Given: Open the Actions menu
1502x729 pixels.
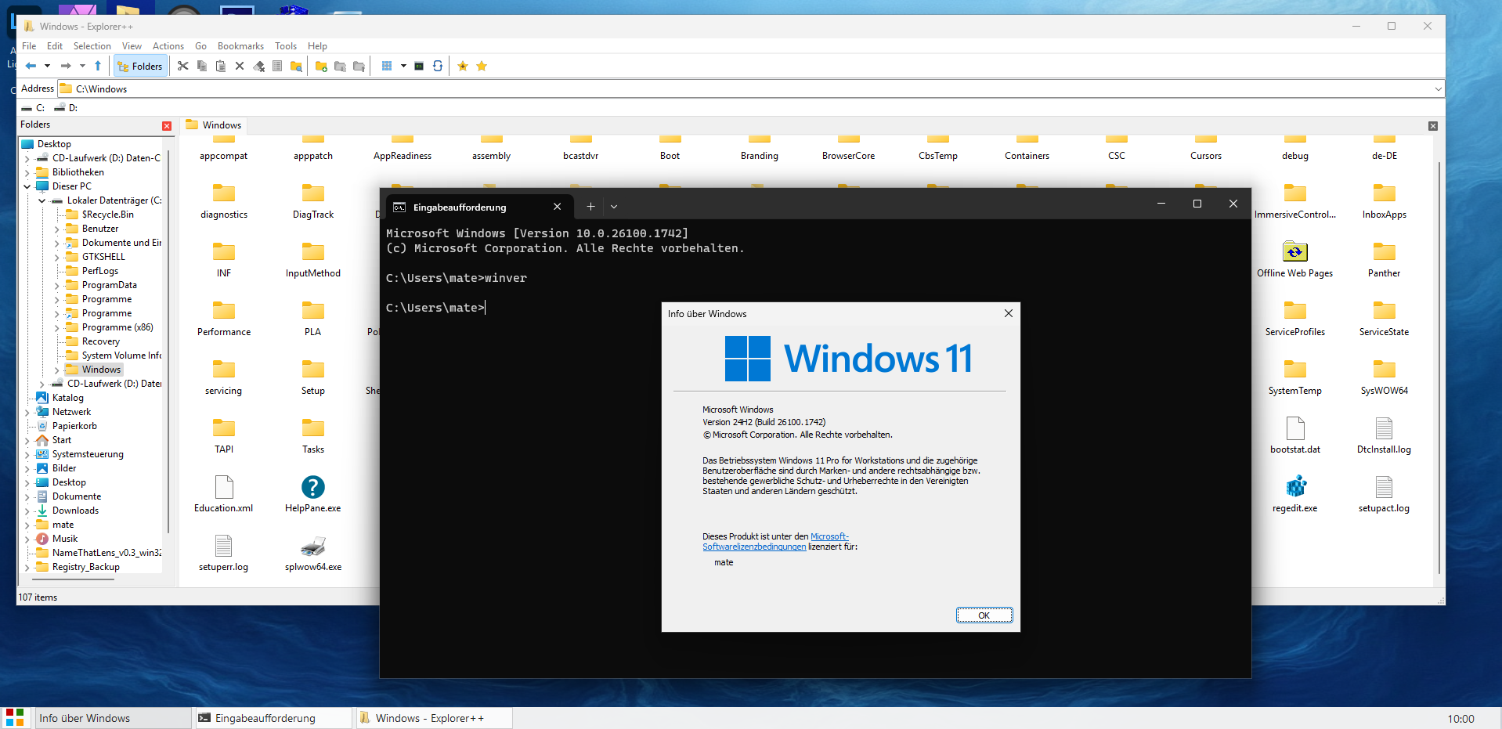Looking at the screenshot, I should pyautogui.click(x=168, y=46).
